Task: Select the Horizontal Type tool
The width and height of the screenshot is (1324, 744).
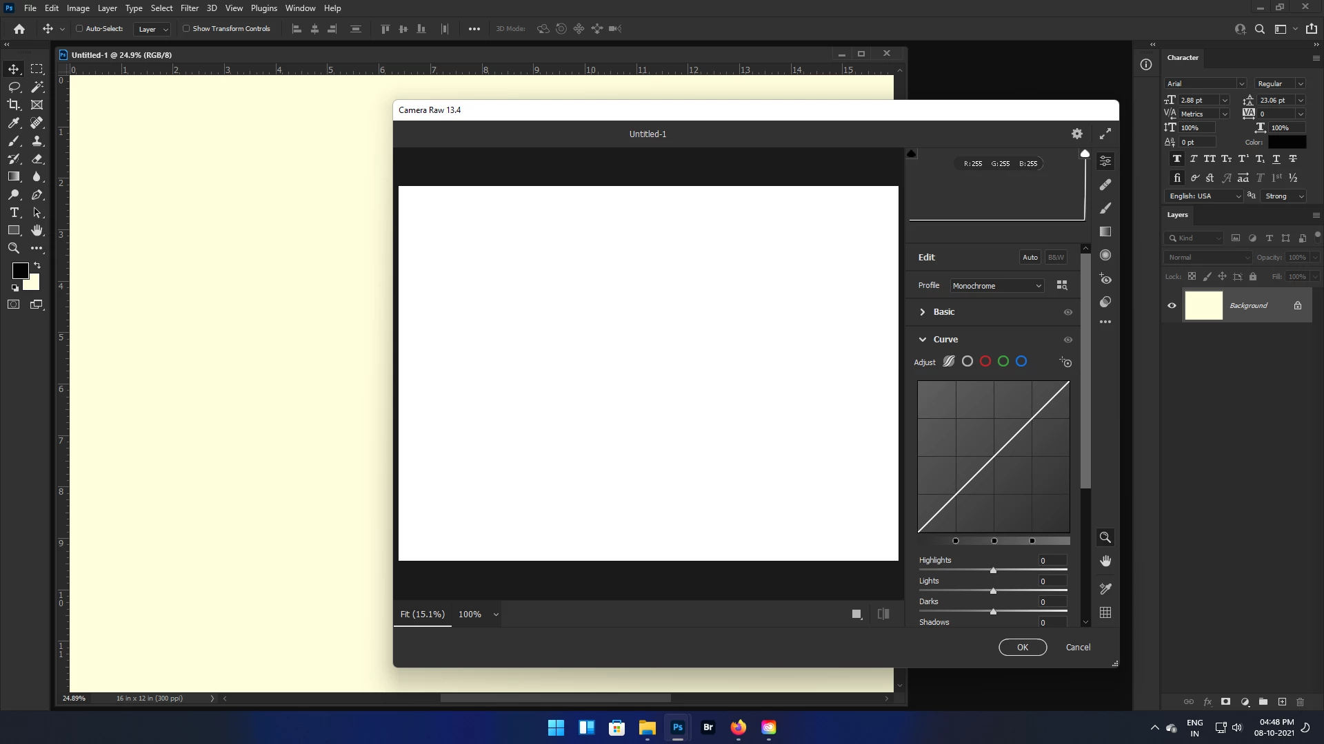Action: pos(14,213)
